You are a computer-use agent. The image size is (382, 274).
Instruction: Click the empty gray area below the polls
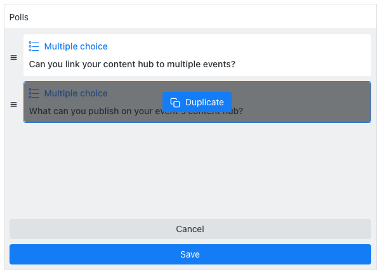190,171
